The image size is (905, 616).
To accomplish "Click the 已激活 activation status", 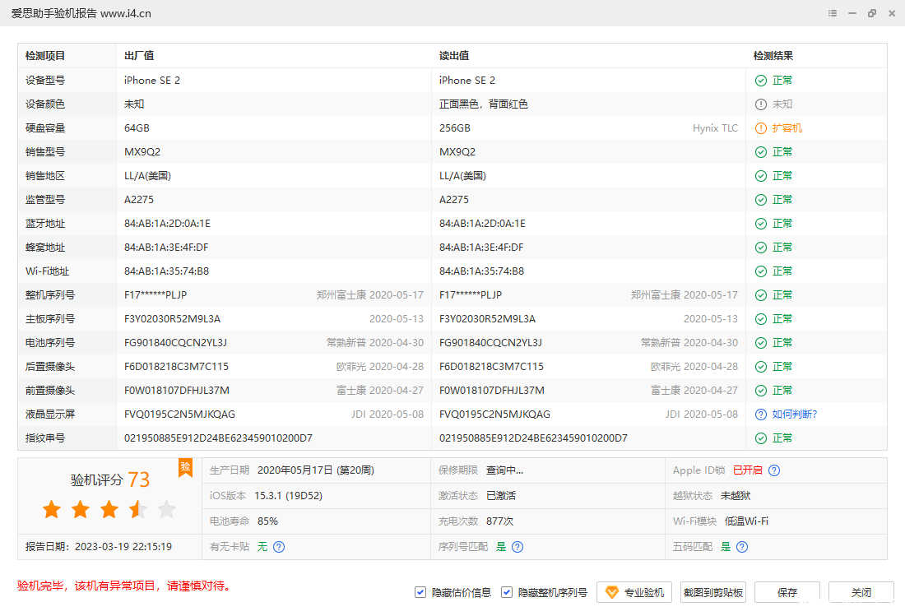I will pyautogui.click(x=501, y=496).
